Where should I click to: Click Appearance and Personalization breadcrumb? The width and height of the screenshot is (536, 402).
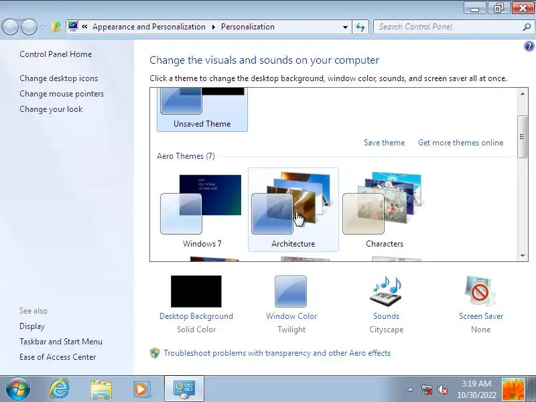[x=149, y=27]
